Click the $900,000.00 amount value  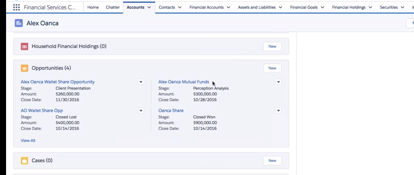click(x=205, y=123)
